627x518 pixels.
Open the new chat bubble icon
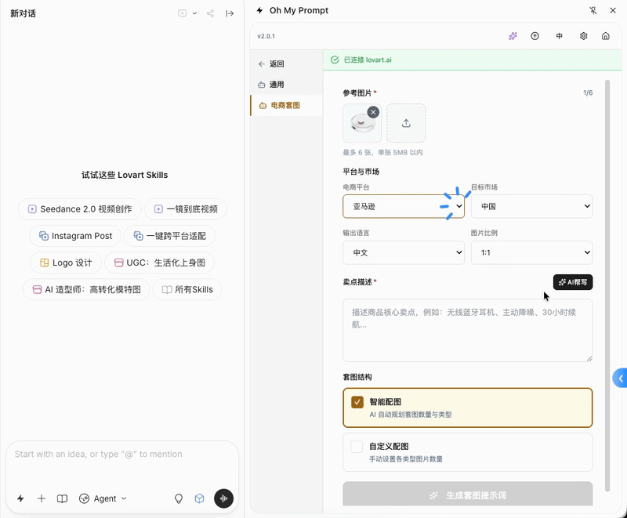pos(182,13)
